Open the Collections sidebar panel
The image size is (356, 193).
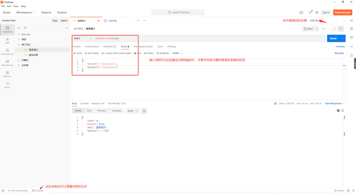pyautogui.click(x=7, y=29)
